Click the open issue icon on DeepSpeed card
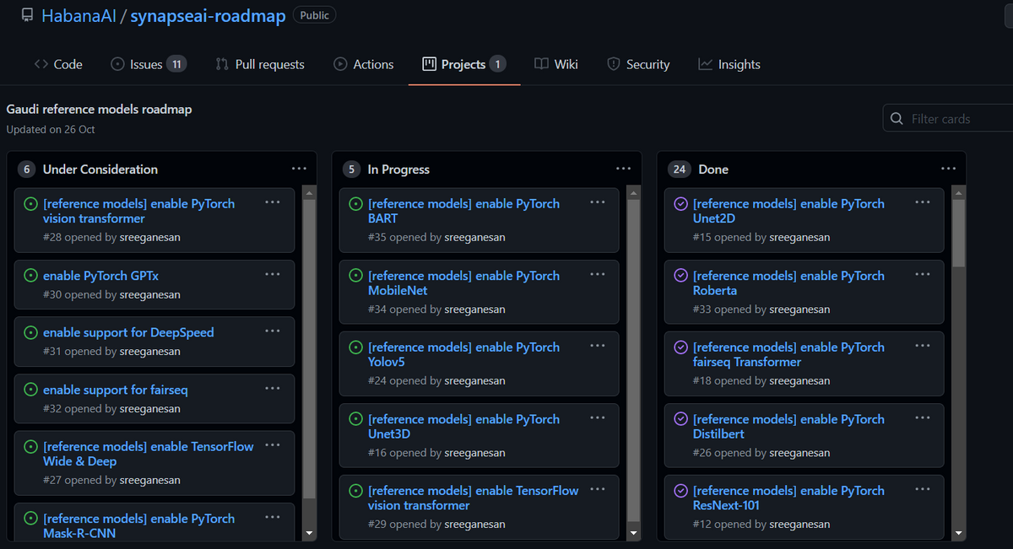Screen dimensions: 1013x549 click(30, 332)
